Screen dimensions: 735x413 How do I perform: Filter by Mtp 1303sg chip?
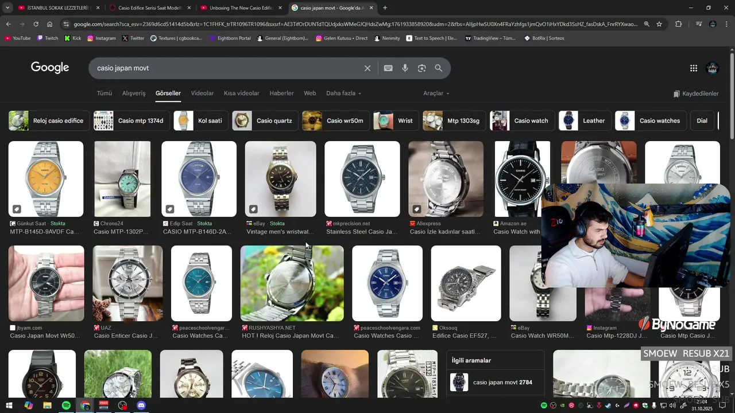(x=454, y=121)
